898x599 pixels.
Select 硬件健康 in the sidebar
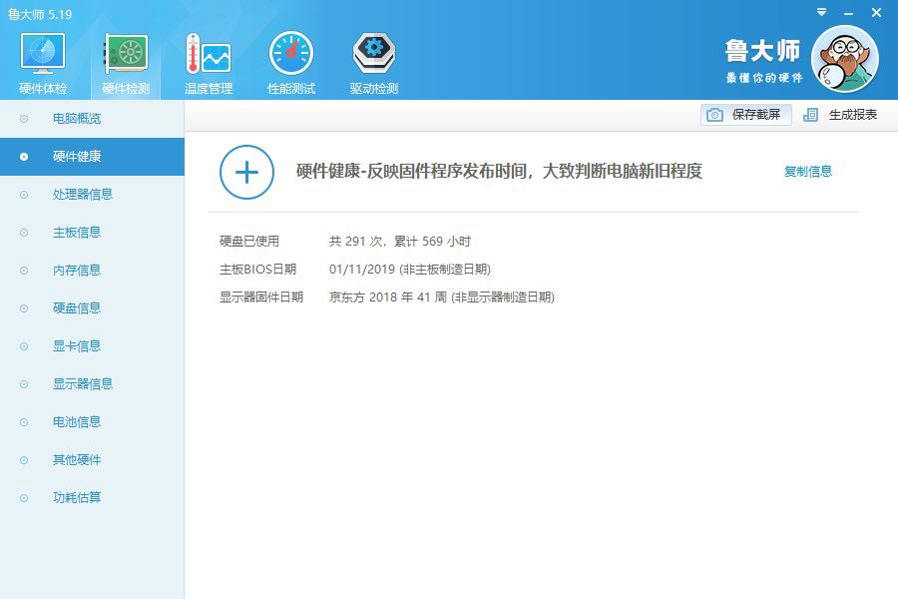coord(92,157)
